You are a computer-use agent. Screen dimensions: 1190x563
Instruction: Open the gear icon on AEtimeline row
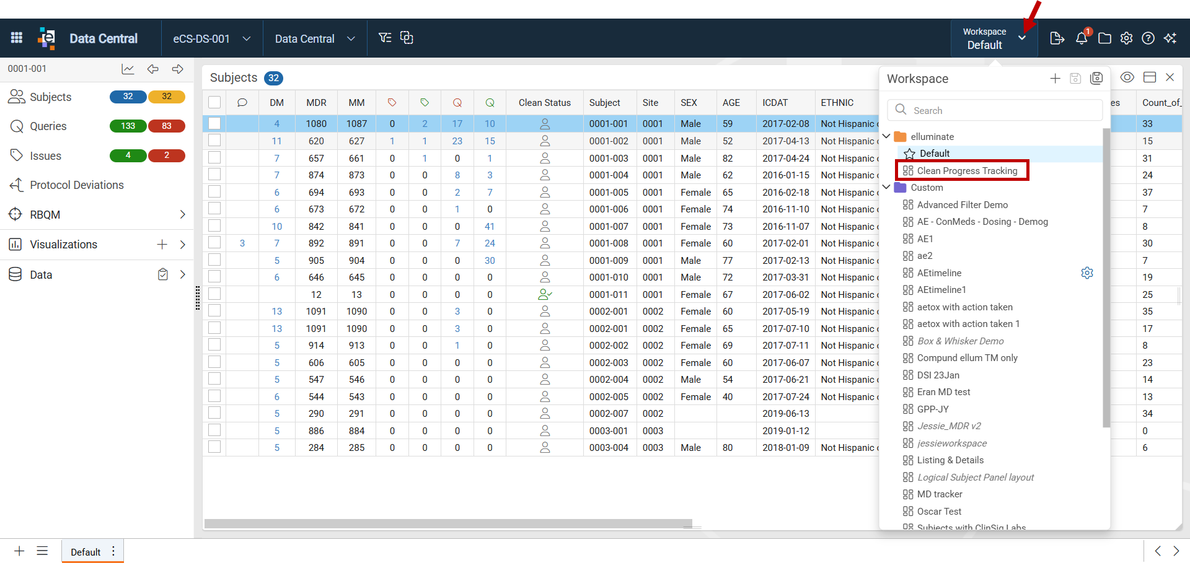(x=1087, y=273)
